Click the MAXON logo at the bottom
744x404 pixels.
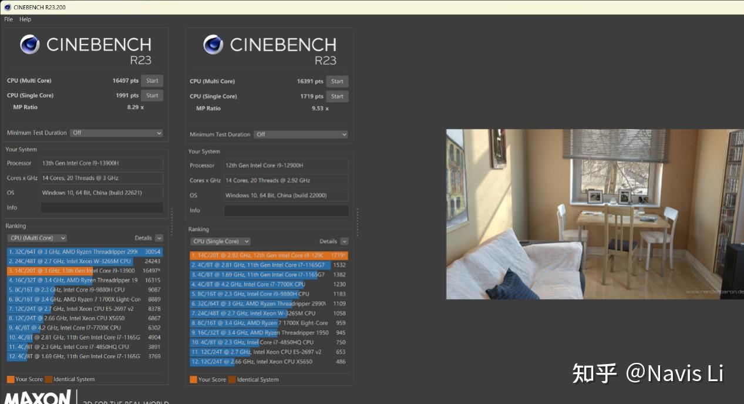point(39,398)
